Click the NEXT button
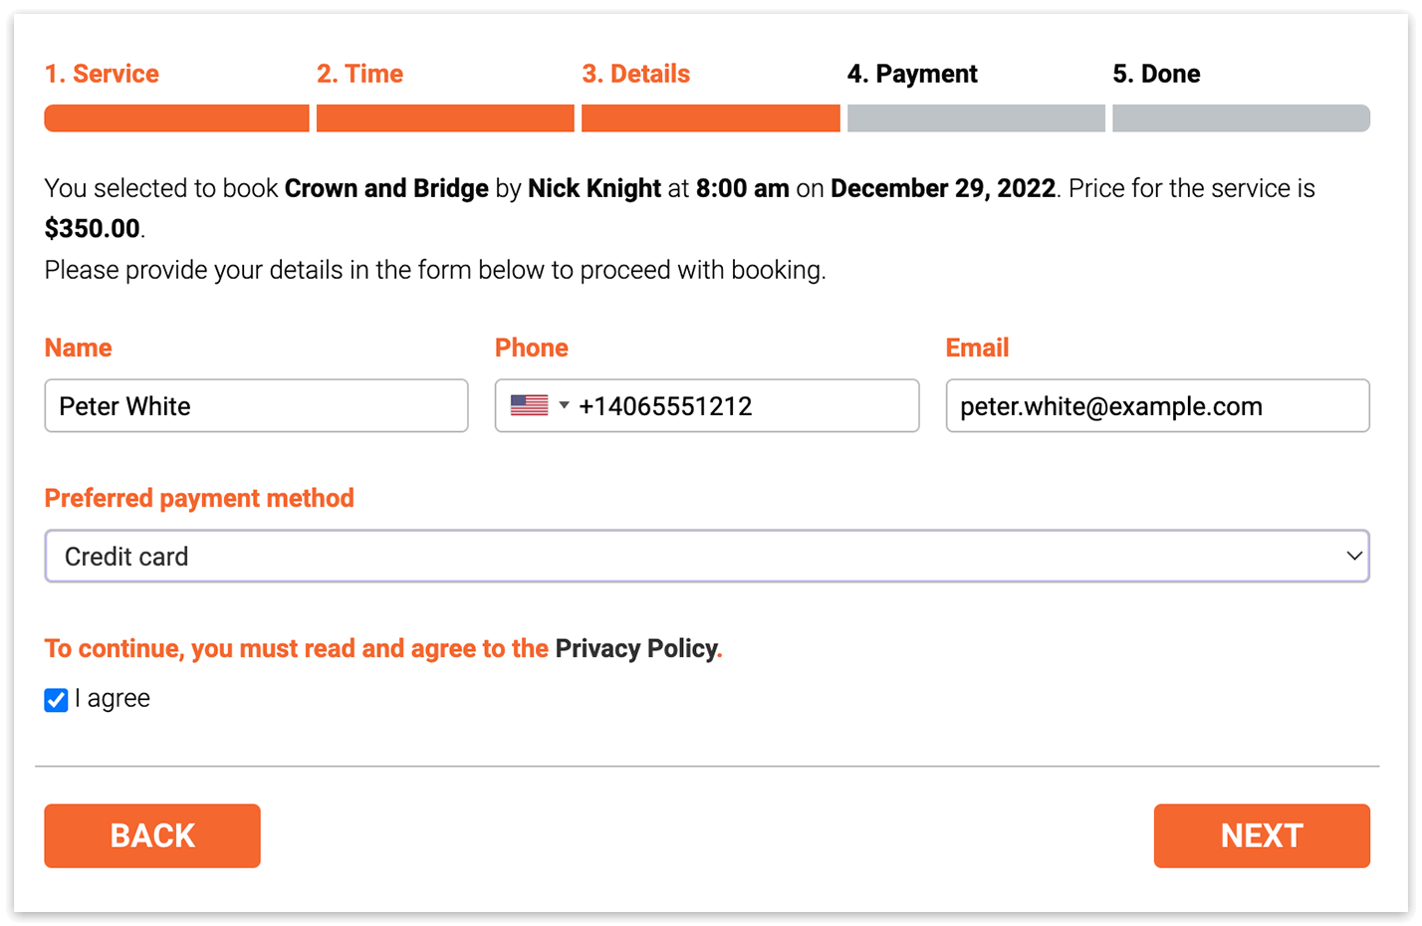 [1262, 835]
